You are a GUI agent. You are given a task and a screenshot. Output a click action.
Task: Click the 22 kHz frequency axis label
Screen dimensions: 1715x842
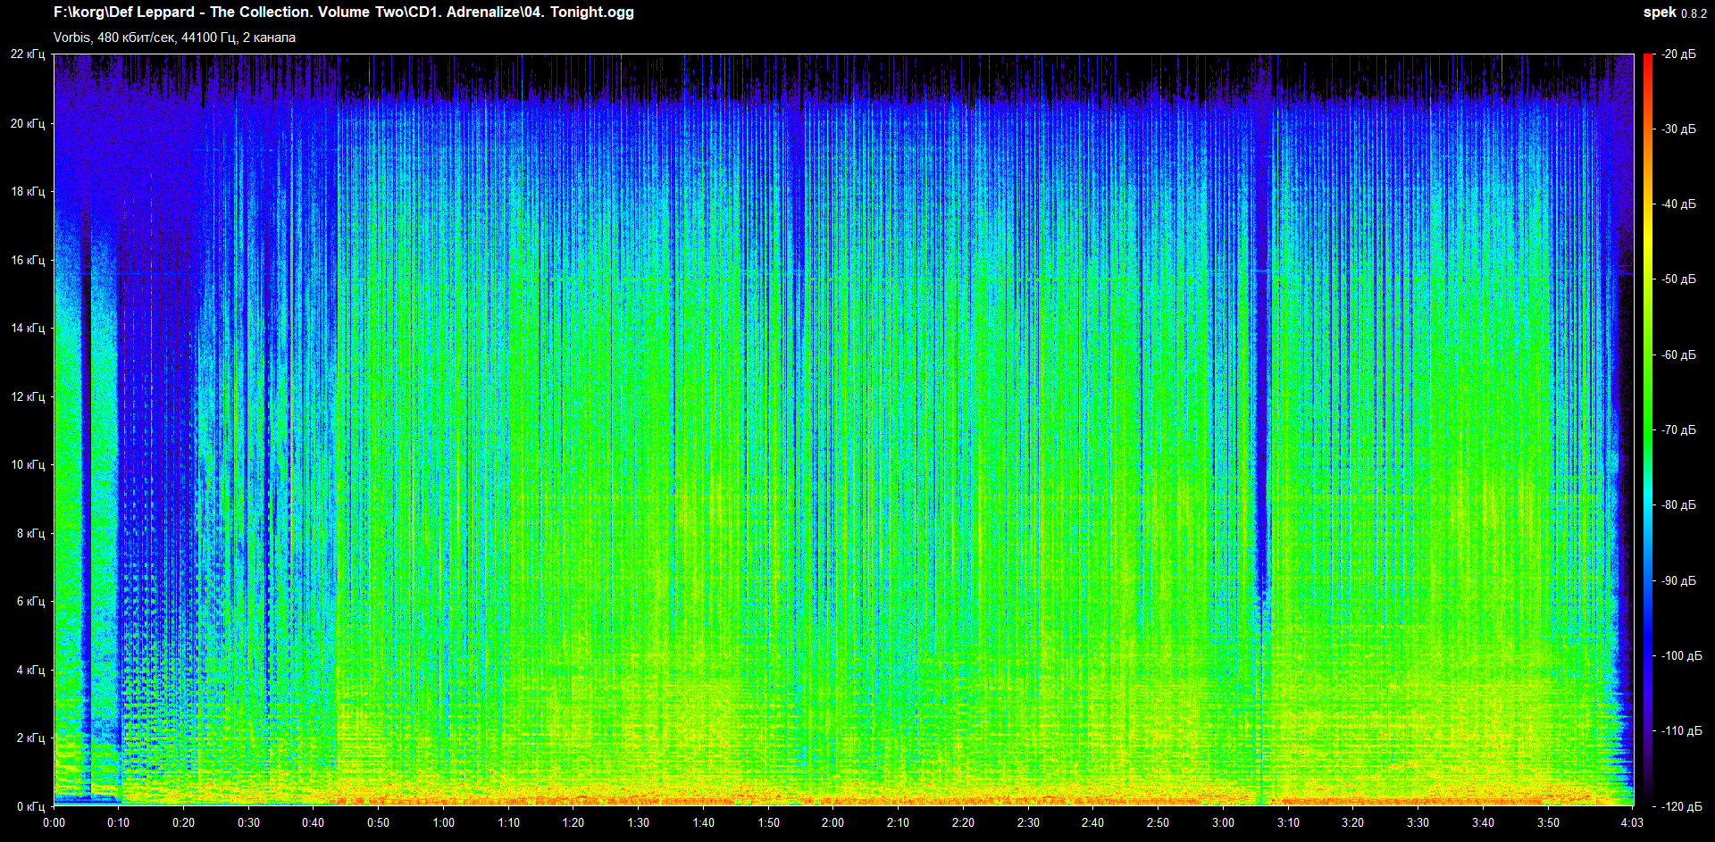pos(28,54)
